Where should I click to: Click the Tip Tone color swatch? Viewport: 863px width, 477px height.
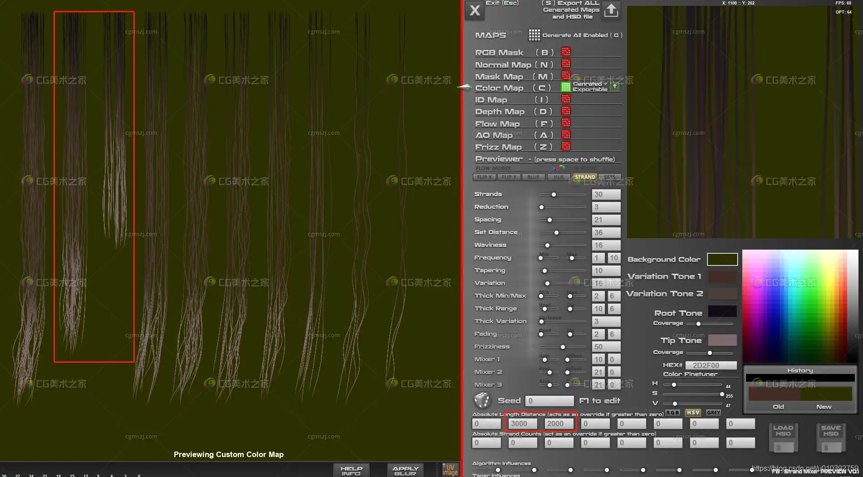click(x=722, y=340)
